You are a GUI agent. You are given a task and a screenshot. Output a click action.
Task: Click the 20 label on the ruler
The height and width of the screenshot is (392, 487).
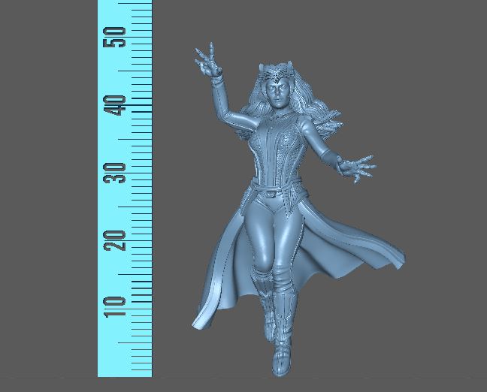click(x=116, y=240)
